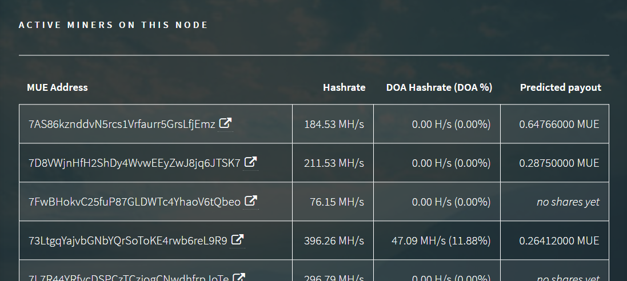Select the Hashrate column header
This screenshot has height=281, width=627.
click(344, 87)
